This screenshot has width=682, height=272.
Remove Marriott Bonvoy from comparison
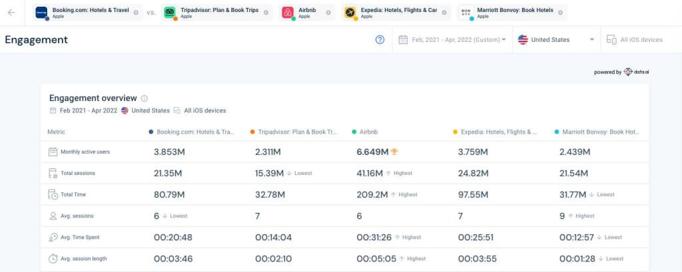pyautogui.click(x=560, y=13)
